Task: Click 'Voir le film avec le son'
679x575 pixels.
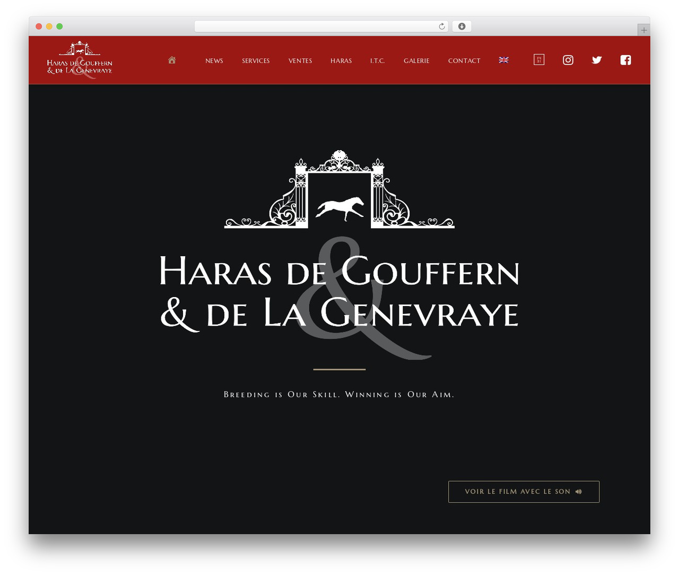Action: point(524,492)
